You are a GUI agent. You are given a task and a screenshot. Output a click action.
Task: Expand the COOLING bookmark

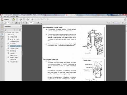click(x=7, y=51)
